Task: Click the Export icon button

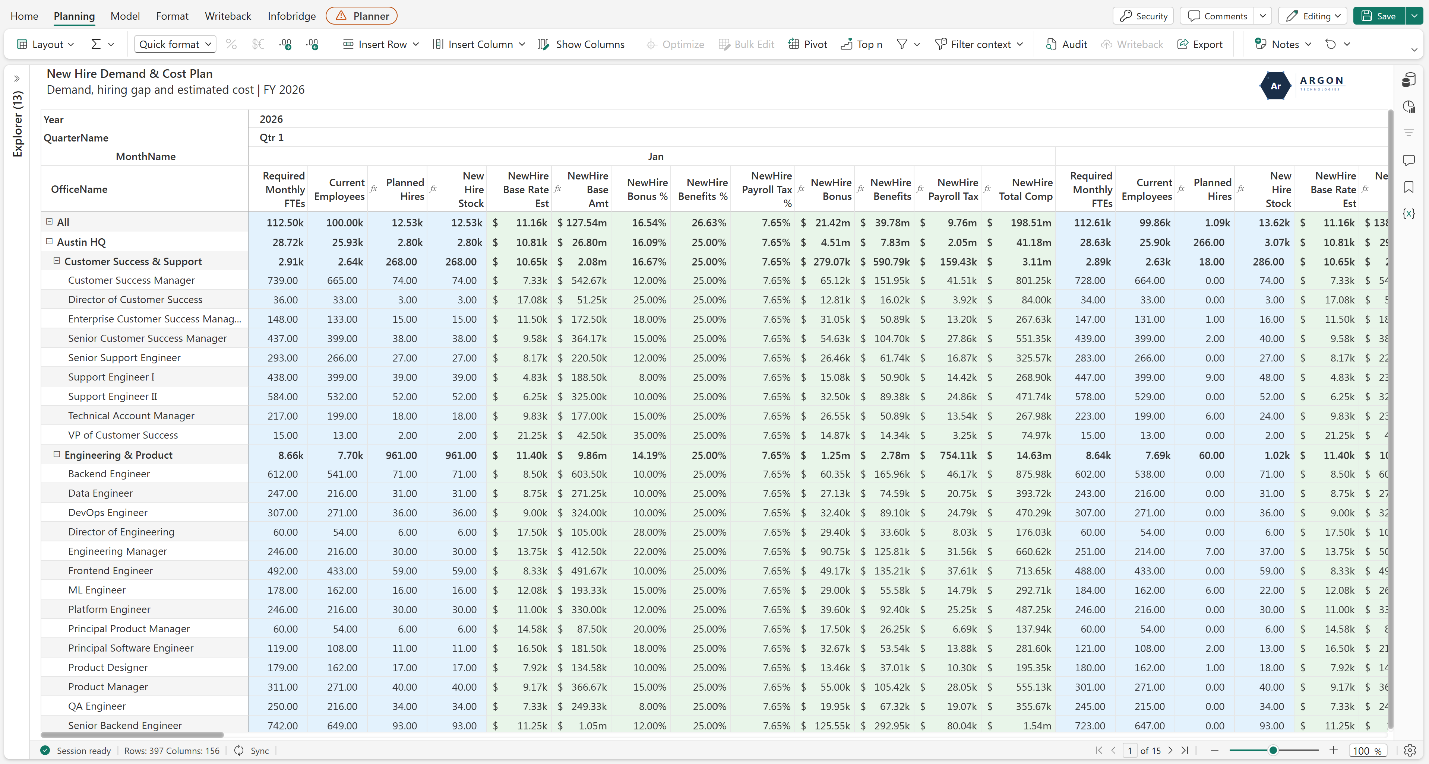Action: coord(1200,44)
